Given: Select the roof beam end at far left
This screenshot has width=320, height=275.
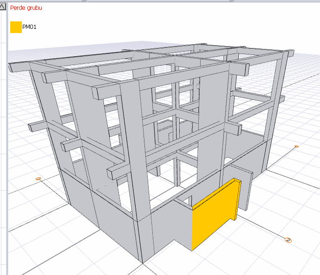Looking at the screenshot, I should tap(20, 67).
